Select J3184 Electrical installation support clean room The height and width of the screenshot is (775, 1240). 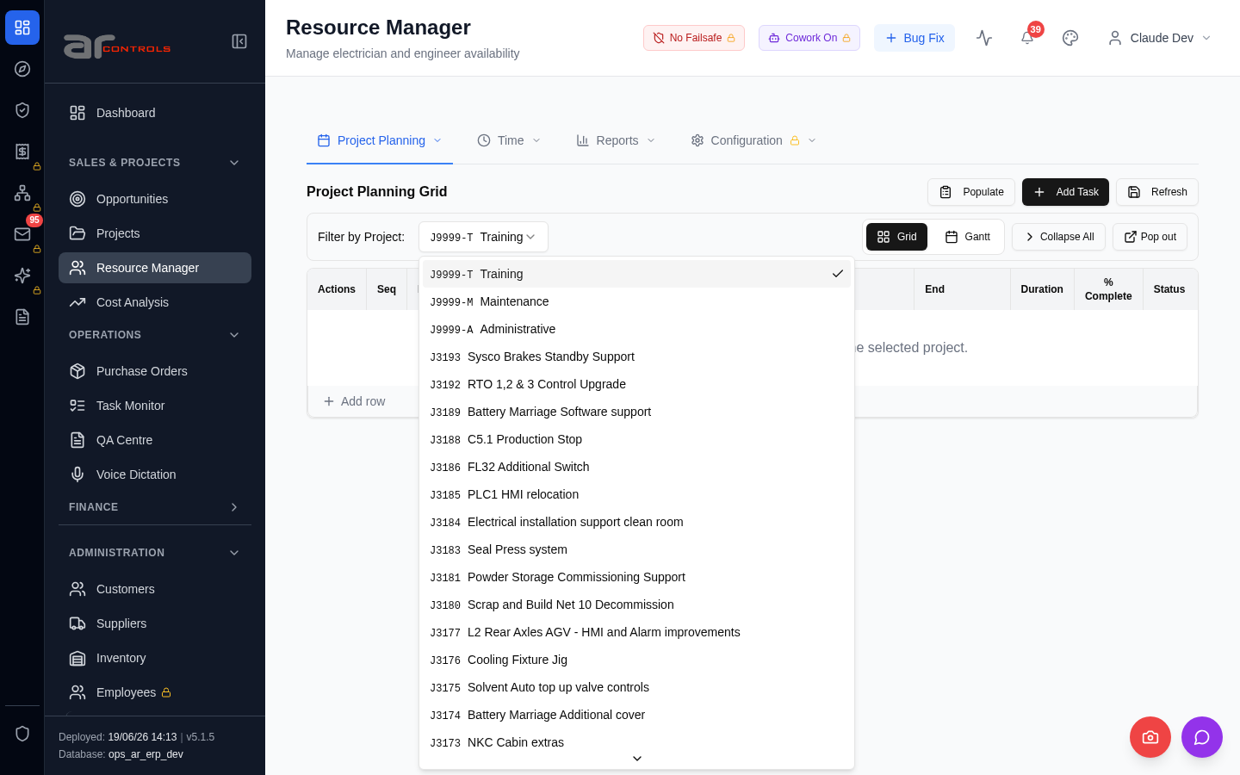(x=636, y=522)
